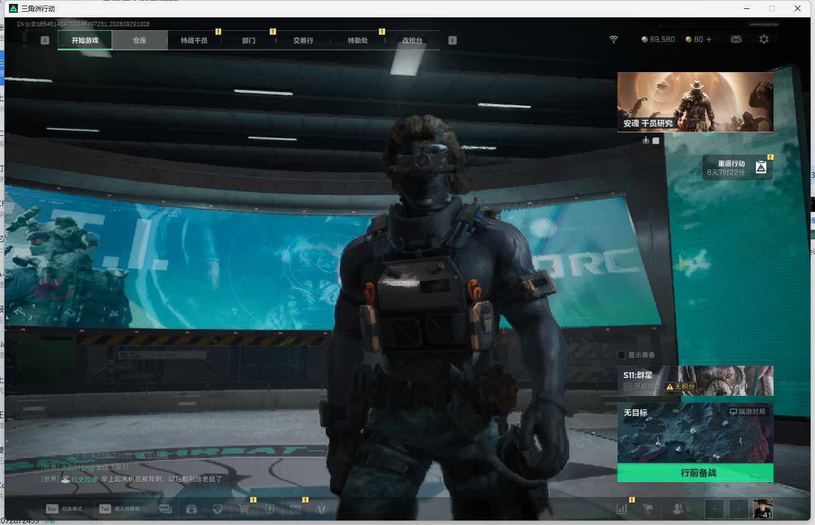The width and height of the screenshot is (815, 525).
Task: Open the mail inbox envelope icon
Action: pyautogui.click(x=736, y=40)
